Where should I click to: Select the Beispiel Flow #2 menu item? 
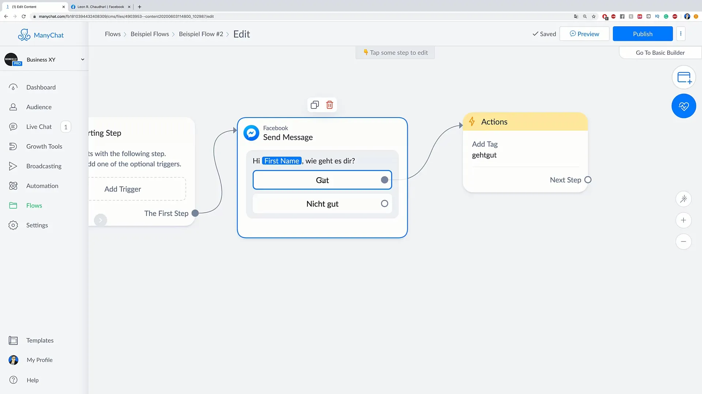[x=201, y=34]
